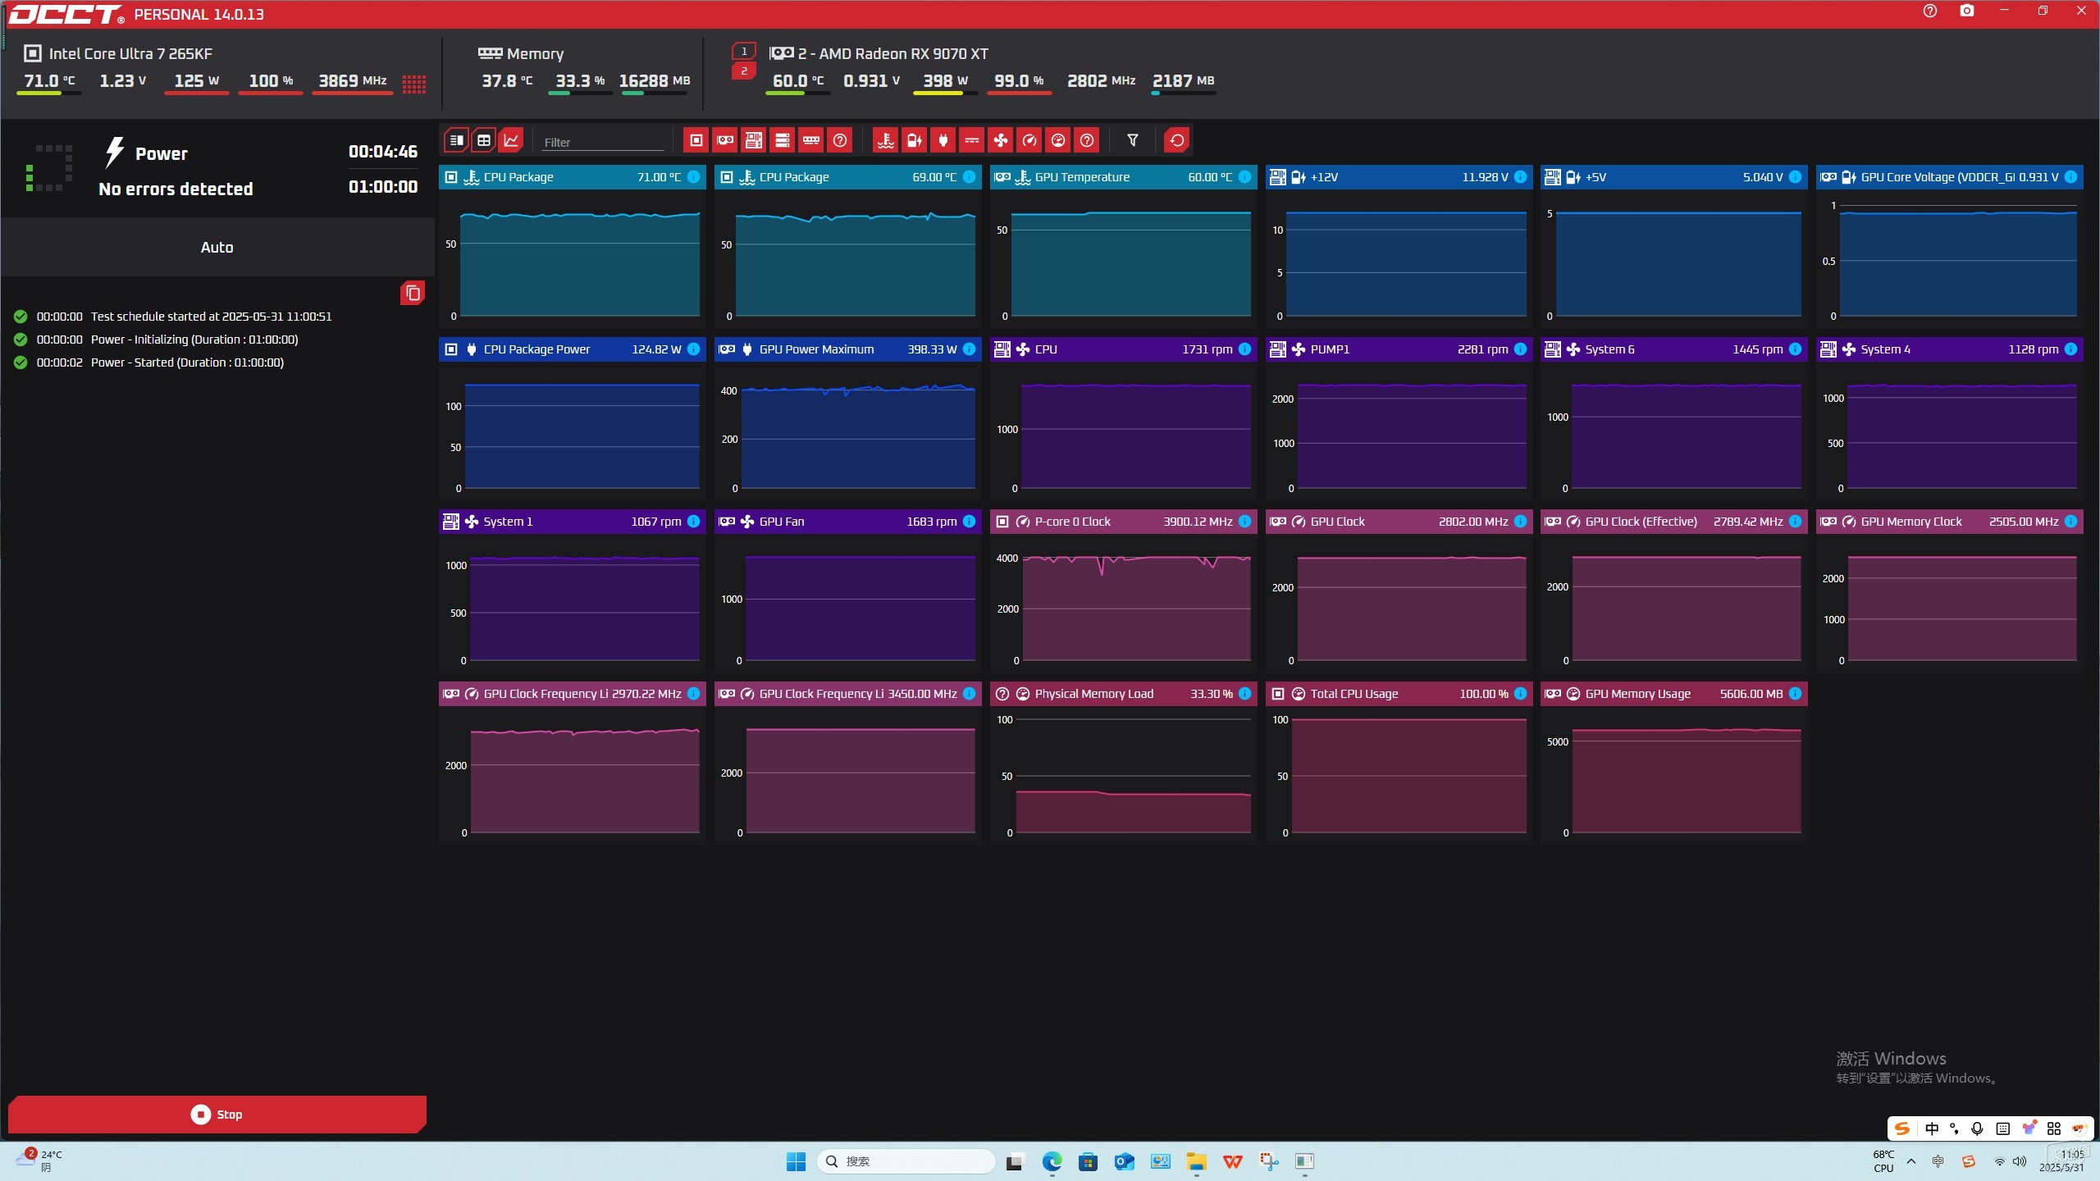Click the Memory header label
This screenshot has height=1181, width=2100.
coord(535,53)
